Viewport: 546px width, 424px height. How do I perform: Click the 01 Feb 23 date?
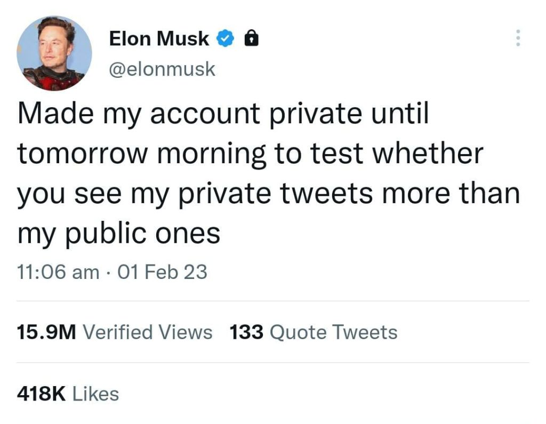(162, 272)
